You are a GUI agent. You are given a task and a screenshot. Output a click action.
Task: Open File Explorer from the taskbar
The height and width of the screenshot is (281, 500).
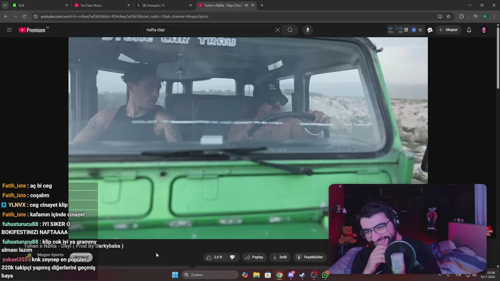tap(256, 275)
